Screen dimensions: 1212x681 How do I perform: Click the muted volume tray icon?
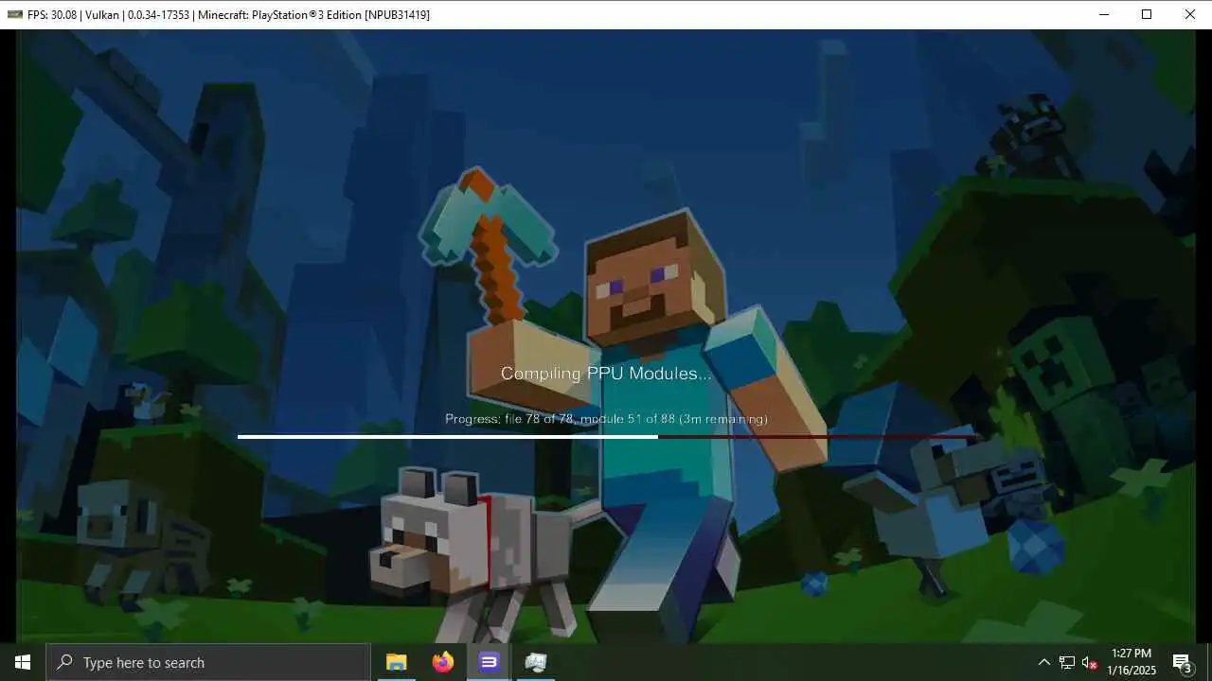click(x=1089, y=662)
